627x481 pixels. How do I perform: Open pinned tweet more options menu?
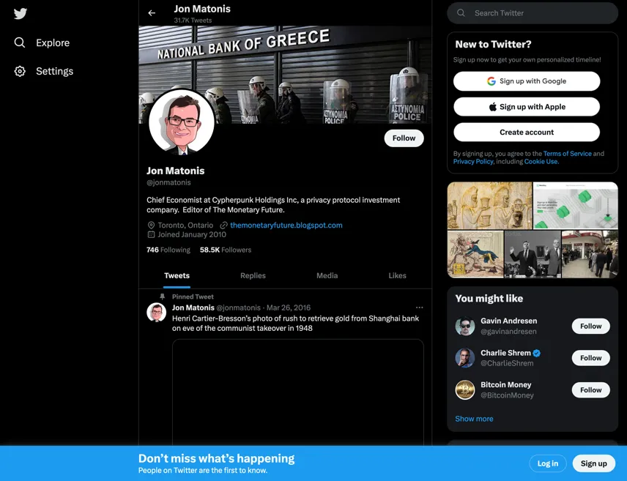[x=419, y=307]
